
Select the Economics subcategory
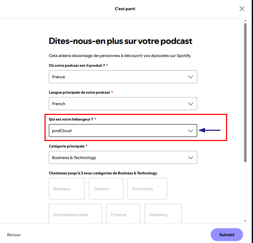[x=147, y=189]
